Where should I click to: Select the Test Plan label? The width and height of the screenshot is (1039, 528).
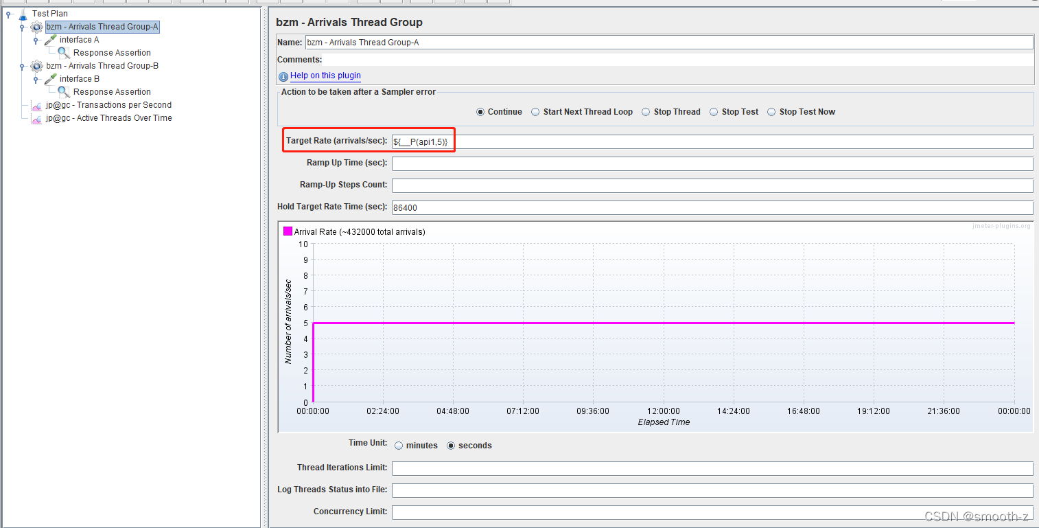click(x=49, y=14)
